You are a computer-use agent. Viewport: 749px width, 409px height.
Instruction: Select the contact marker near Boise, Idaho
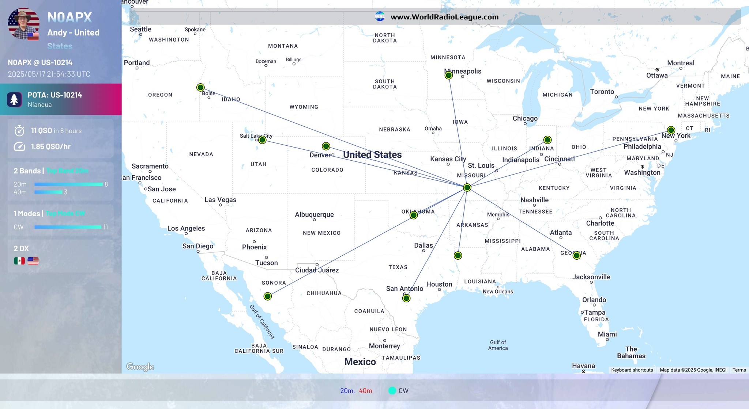tap(200, 87)
